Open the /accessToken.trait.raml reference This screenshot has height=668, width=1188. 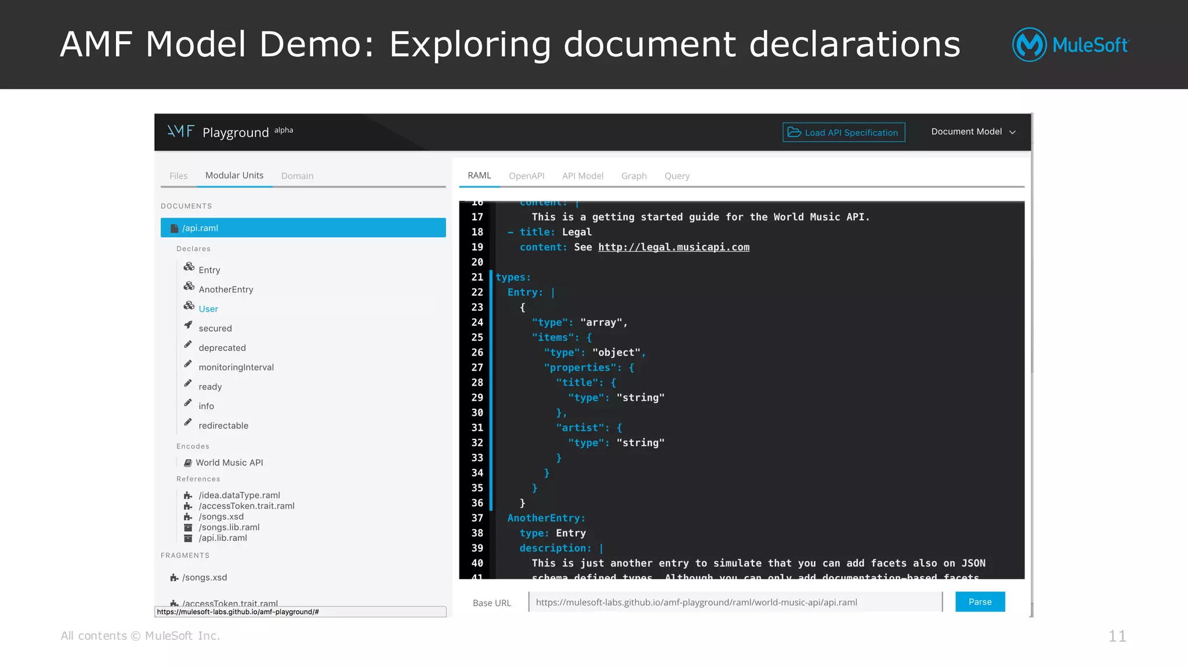[247, 506]
